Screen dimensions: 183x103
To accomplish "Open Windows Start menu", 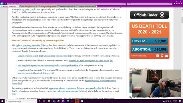I will tap(2, 101).
